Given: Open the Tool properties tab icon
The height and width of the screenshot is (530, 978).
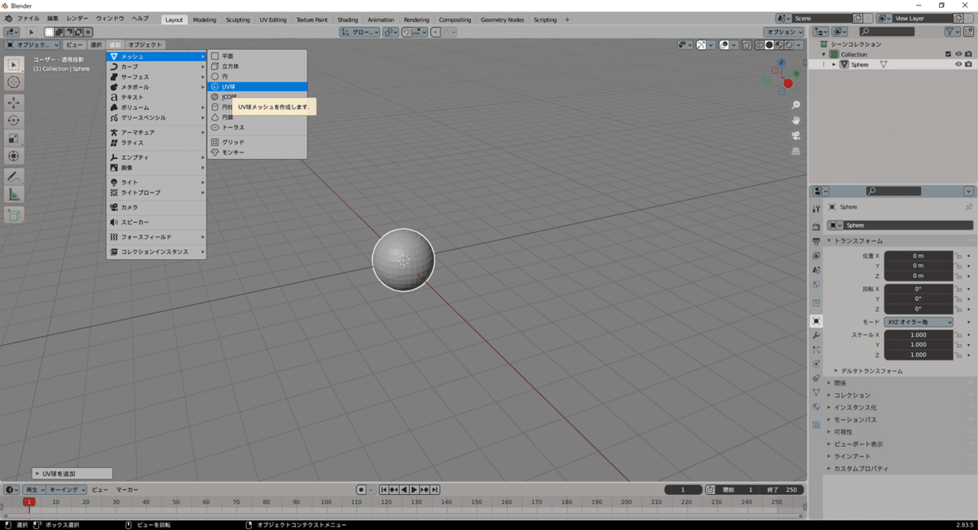Looking at the screenshot, I should point(816,210).
